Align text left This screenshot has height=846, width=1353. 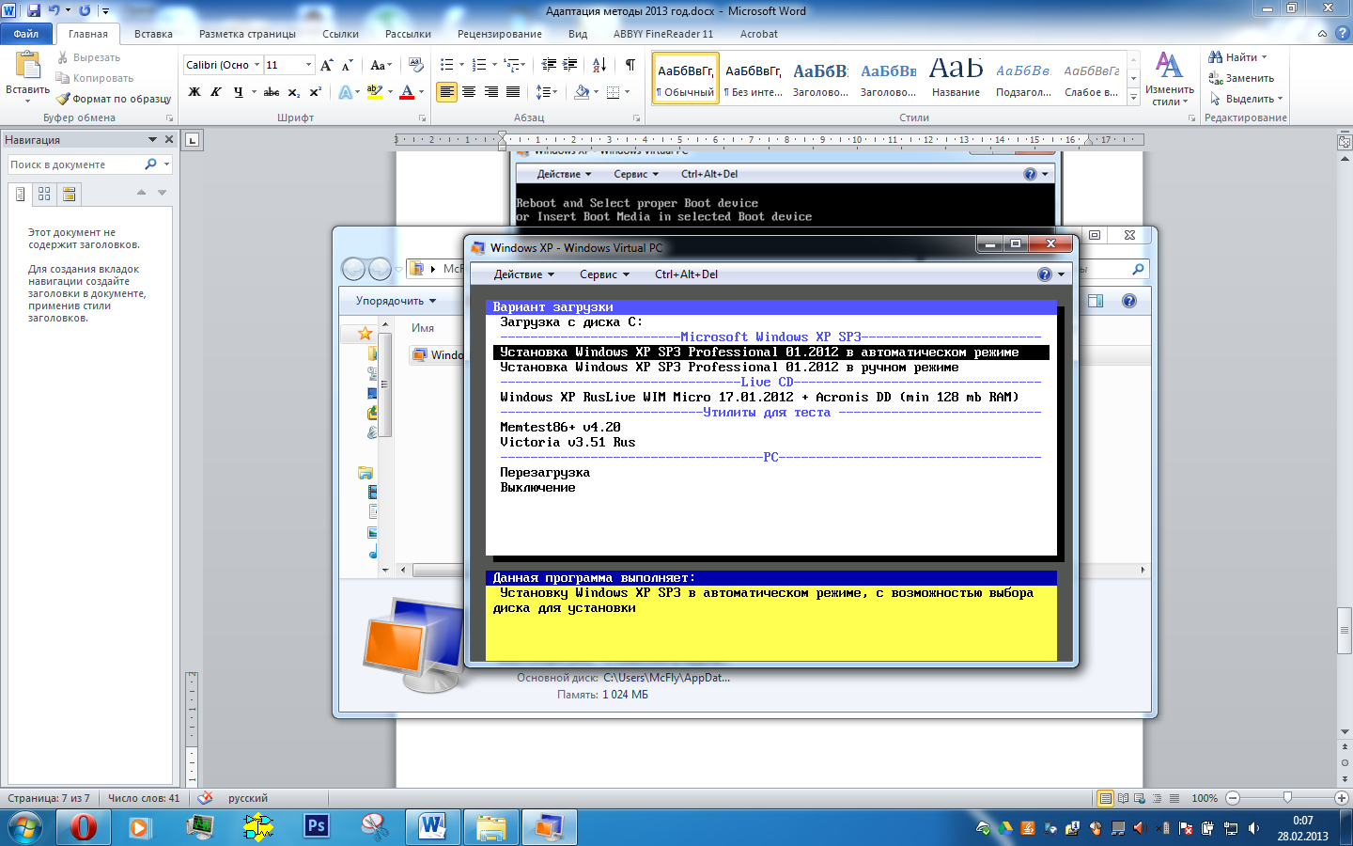446,92
